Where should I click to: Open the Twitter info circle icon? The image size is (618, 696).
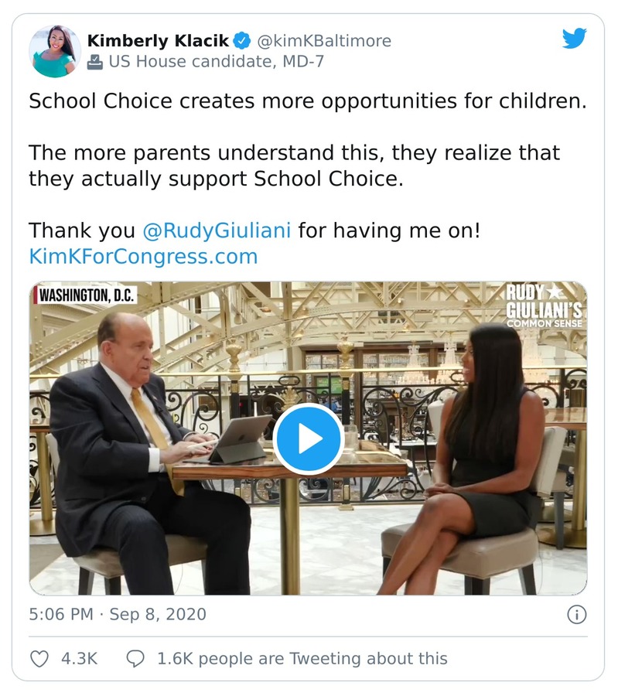(x=576, y=615)
